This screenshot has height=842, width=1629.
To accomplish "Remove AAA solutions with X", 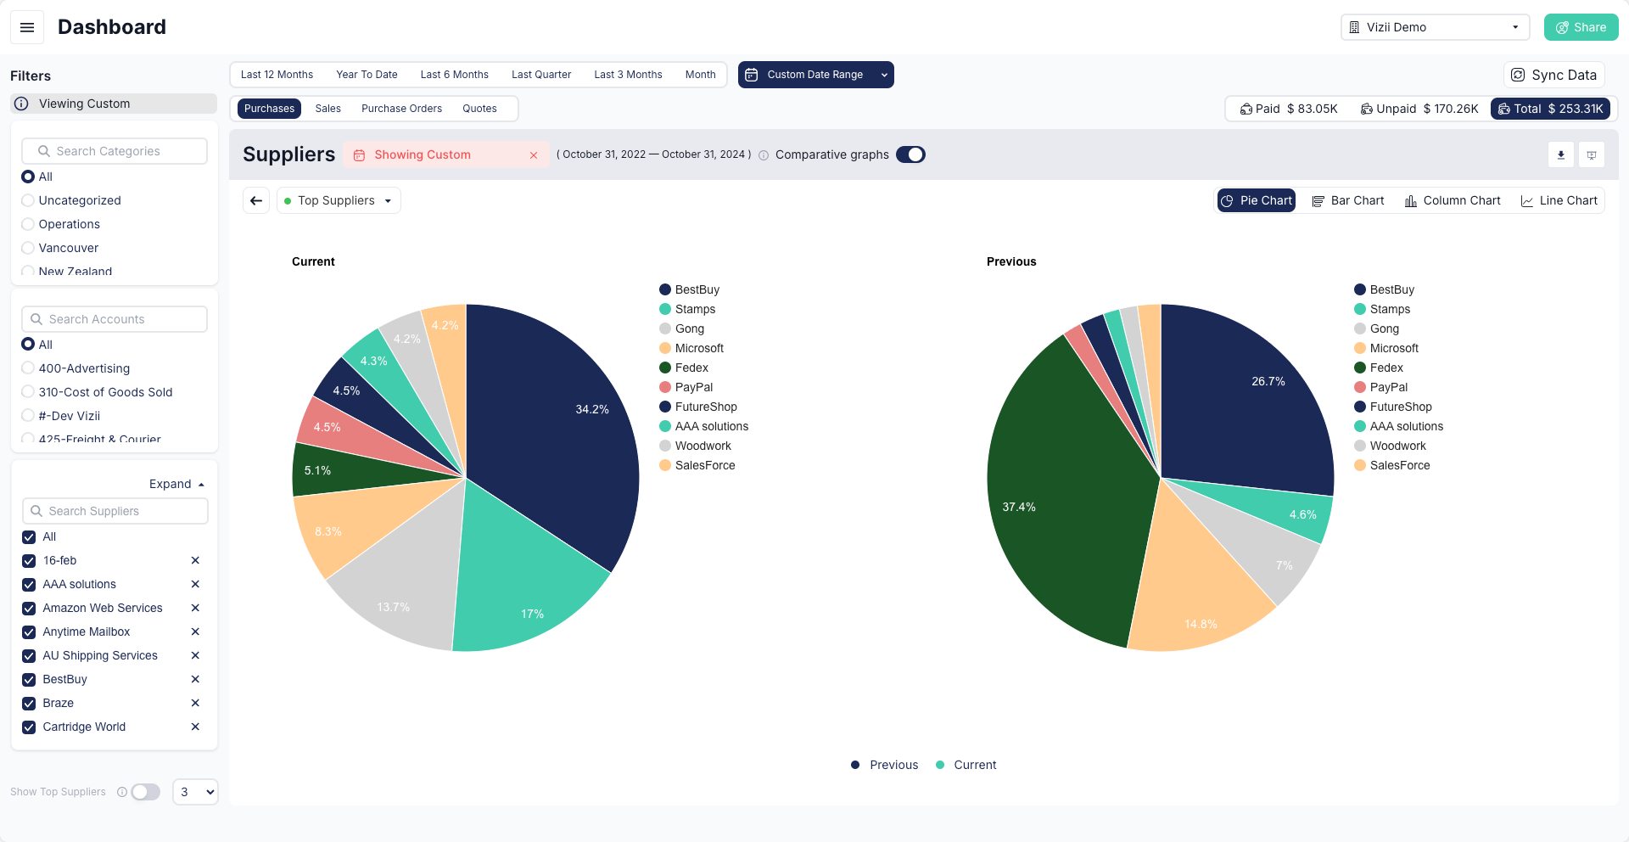I will 195,584.
